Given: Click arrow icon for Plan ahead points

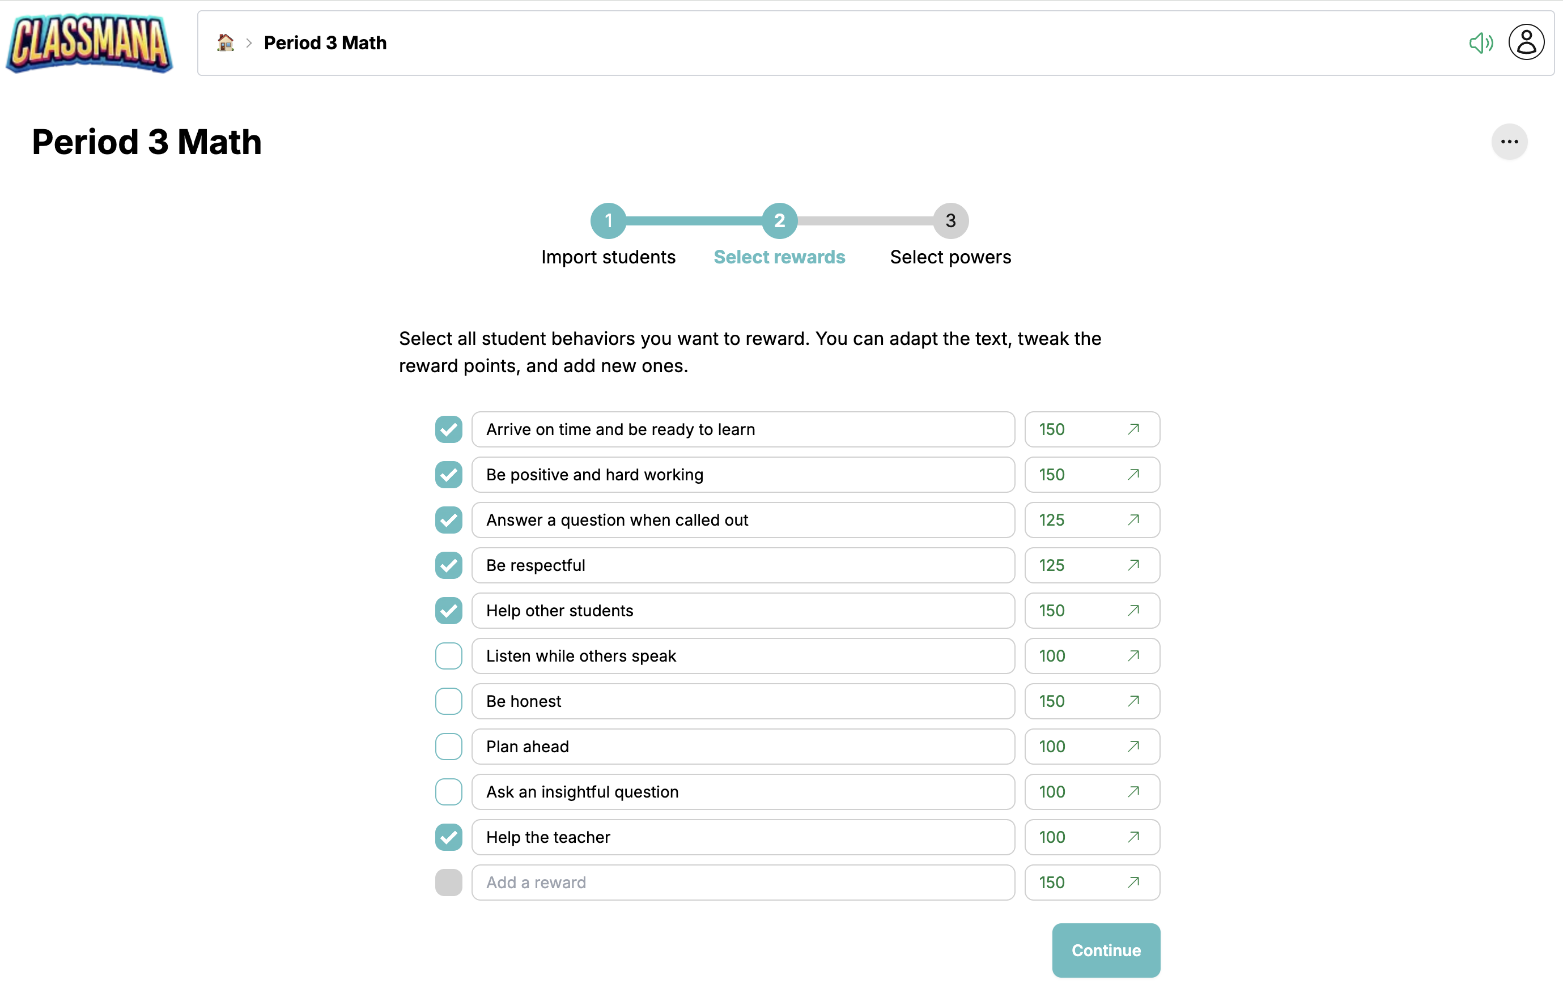Looking at the screenshot, I should 1133,747.
